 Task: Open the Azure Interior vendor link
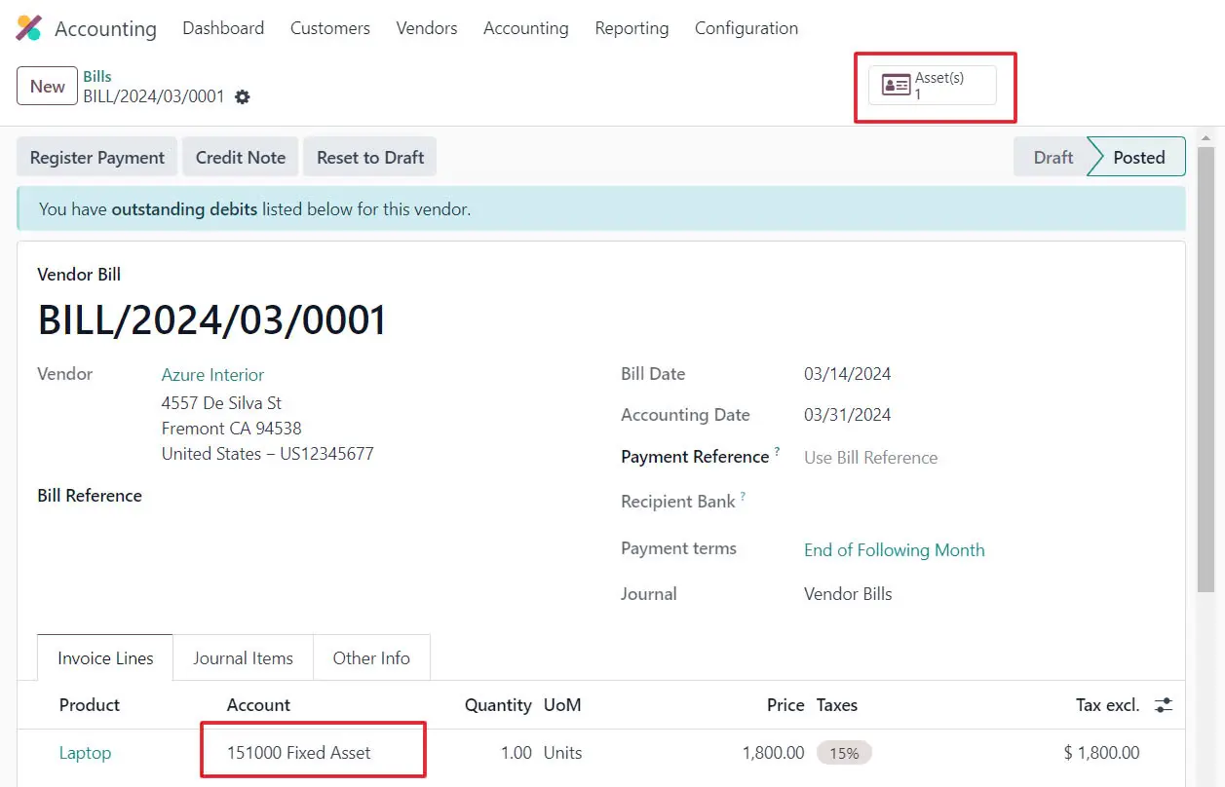(212, 375)
